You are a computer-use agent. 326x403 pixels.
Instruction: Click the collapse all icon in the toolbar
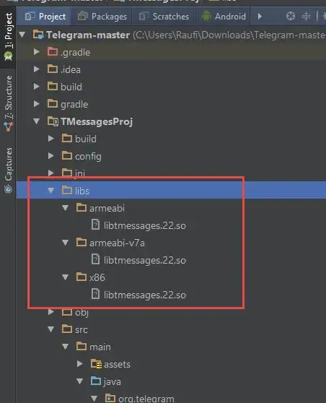click(x=306, y=16)
